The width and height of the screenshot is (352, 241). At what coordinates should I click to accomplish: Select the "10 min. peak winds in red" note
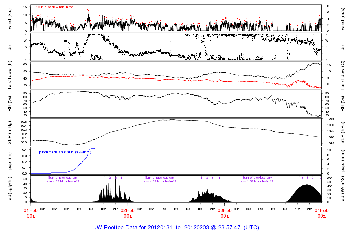(x=55, y=7)
